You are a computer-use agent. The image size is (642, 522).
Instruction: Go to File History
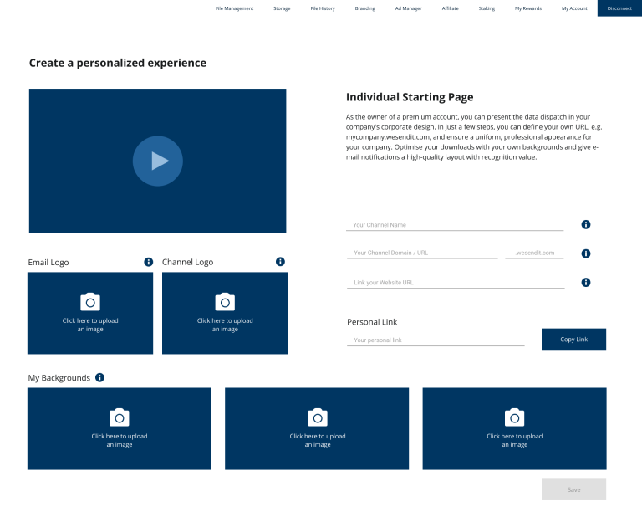coord(323,8)
